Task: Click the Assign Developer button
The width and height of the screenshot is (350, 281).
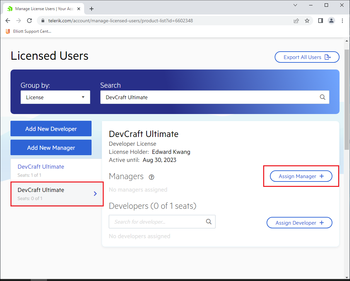Action: (x=299, y=223)
